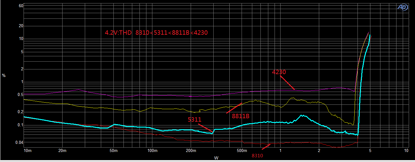Select the 8310 label below the graph
This screenshot has width=415, height=162.
pyautogui.click(x=257, y=155)
